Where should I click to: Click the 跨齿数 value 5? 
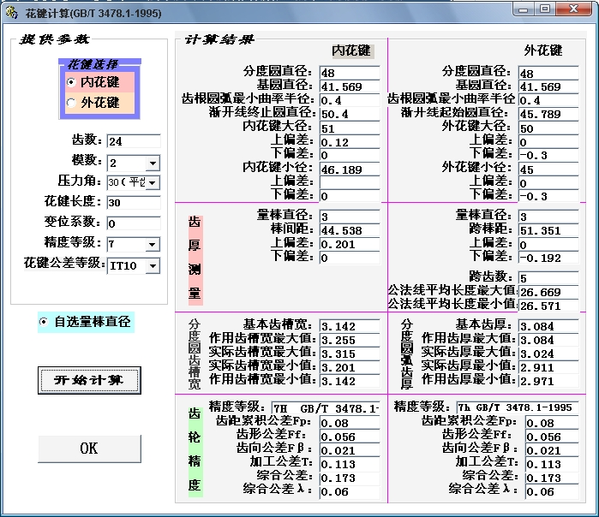pyautogui.click(x=548, y=278)
